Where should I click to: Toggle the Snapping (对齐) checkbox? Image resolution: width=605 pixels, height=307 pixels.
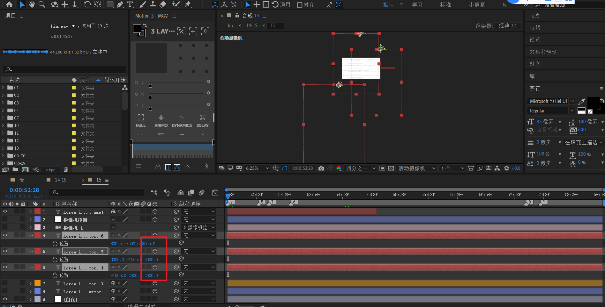(x=300, y=5)
